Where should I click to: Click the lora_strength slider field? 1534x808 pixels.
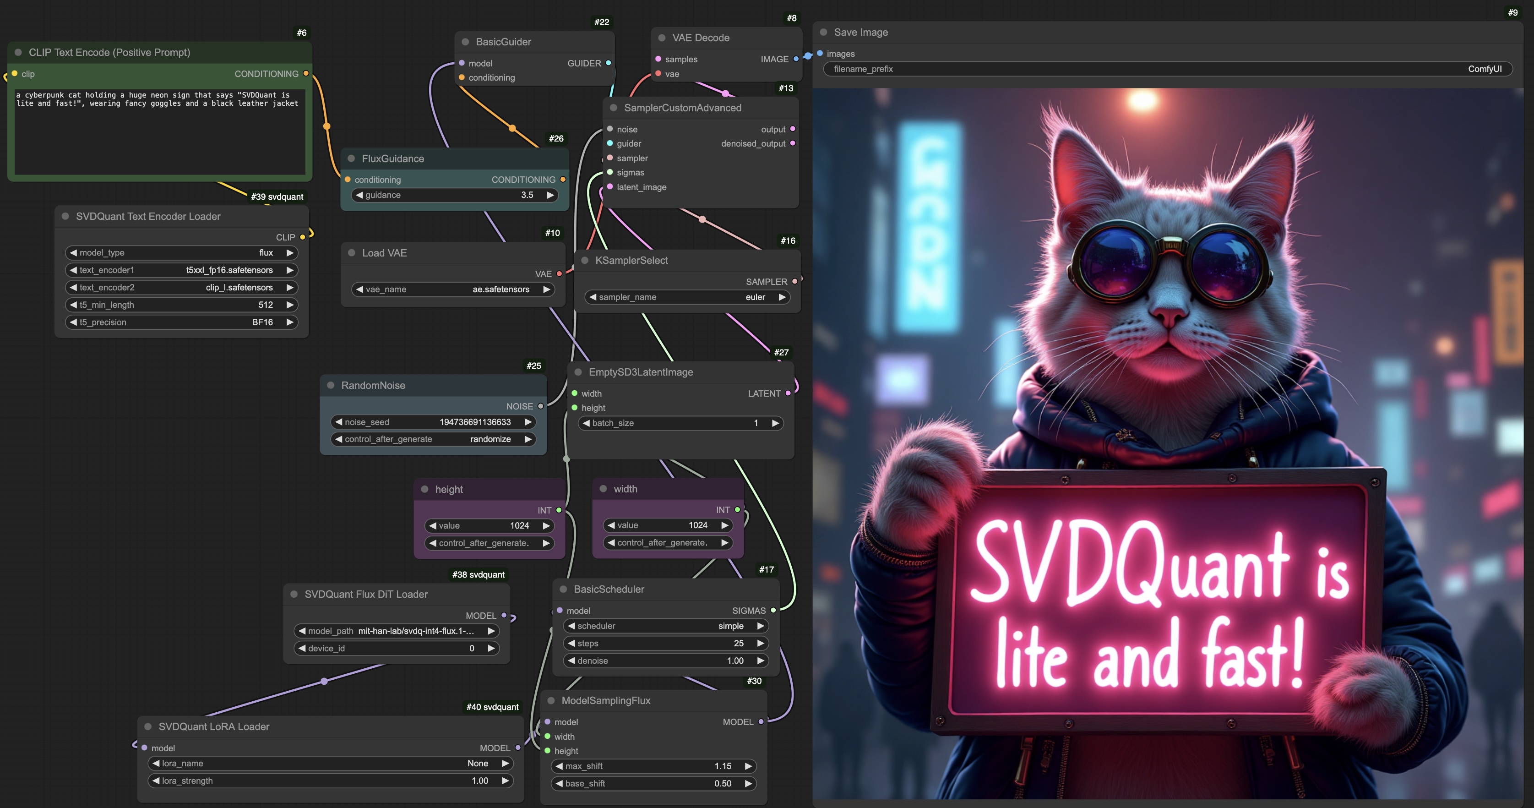[331, 781]
